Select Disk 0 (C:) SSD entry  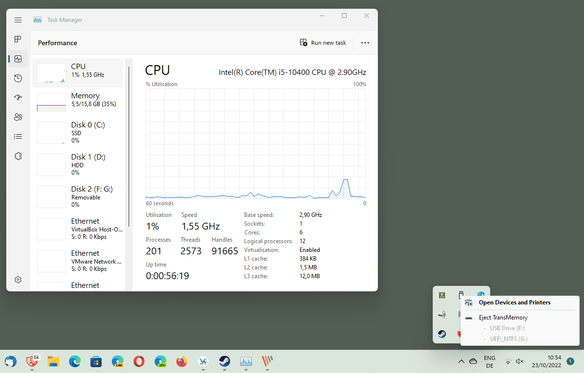78,133
